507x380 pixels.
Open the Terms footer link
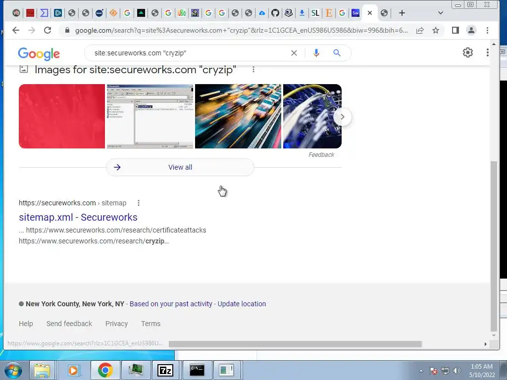pyautogui.click(x=151, y=324)
